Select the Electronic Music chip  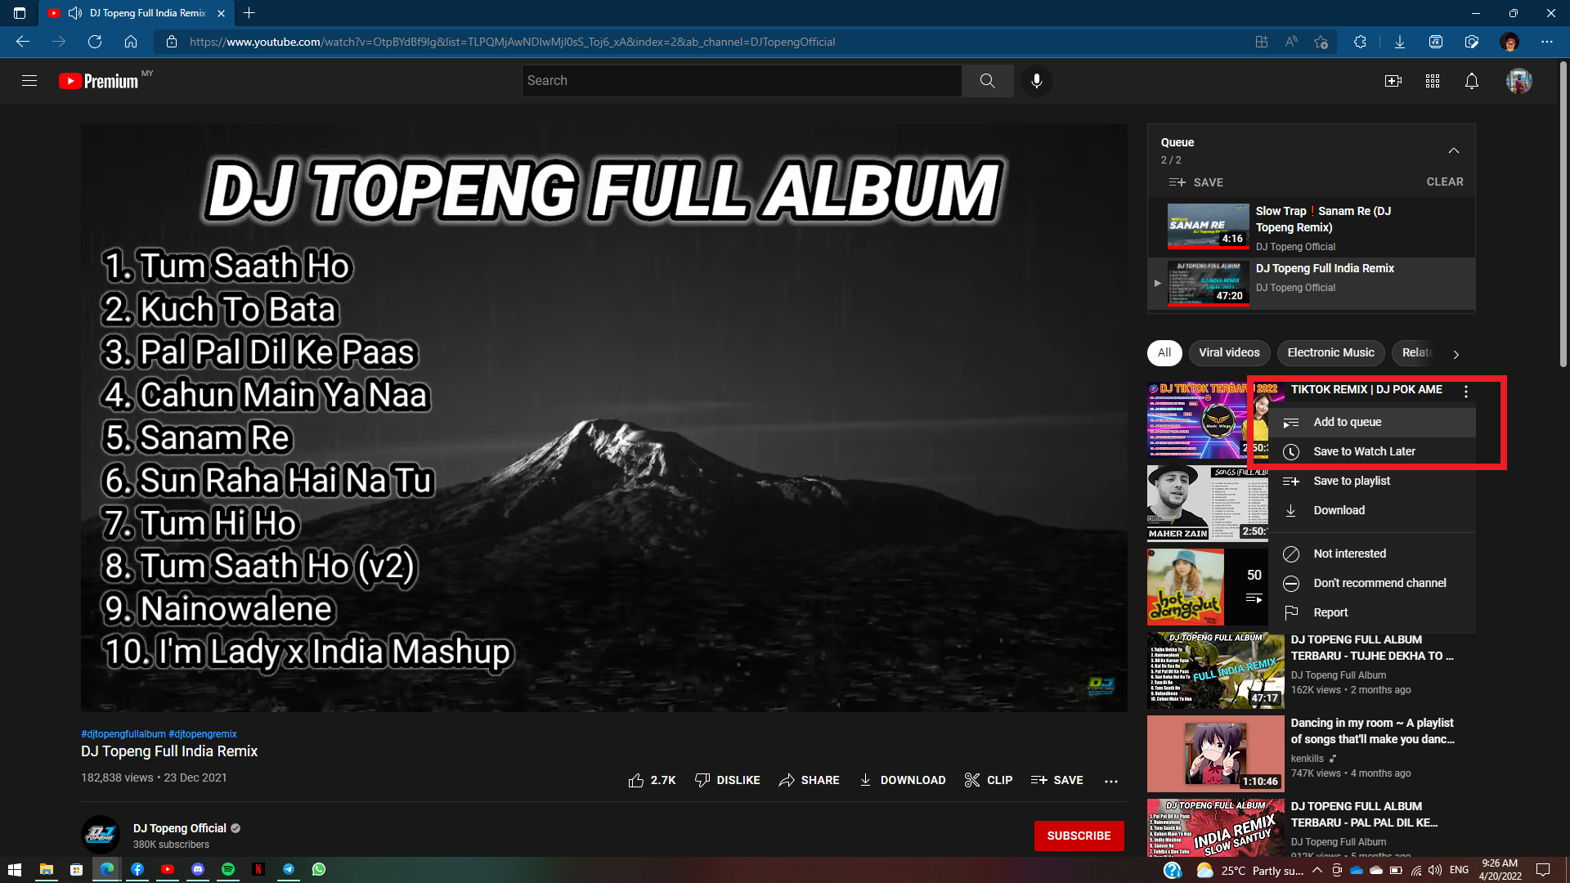[1330, 352]
